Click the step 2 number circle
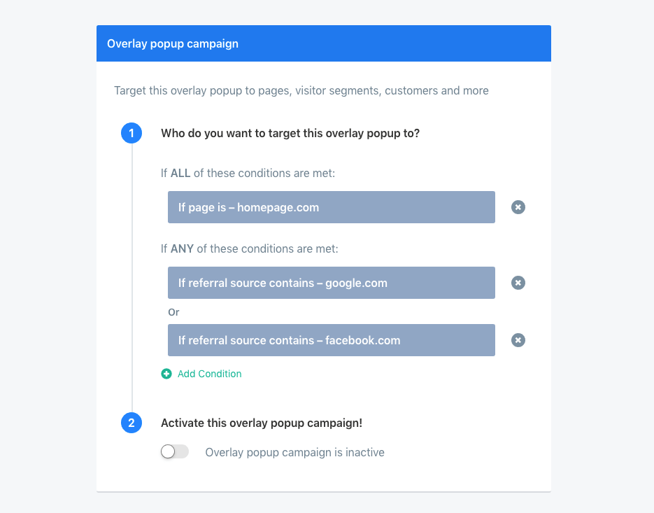Image resolution: width=654 pixels, height=513 pixels. 131,423
